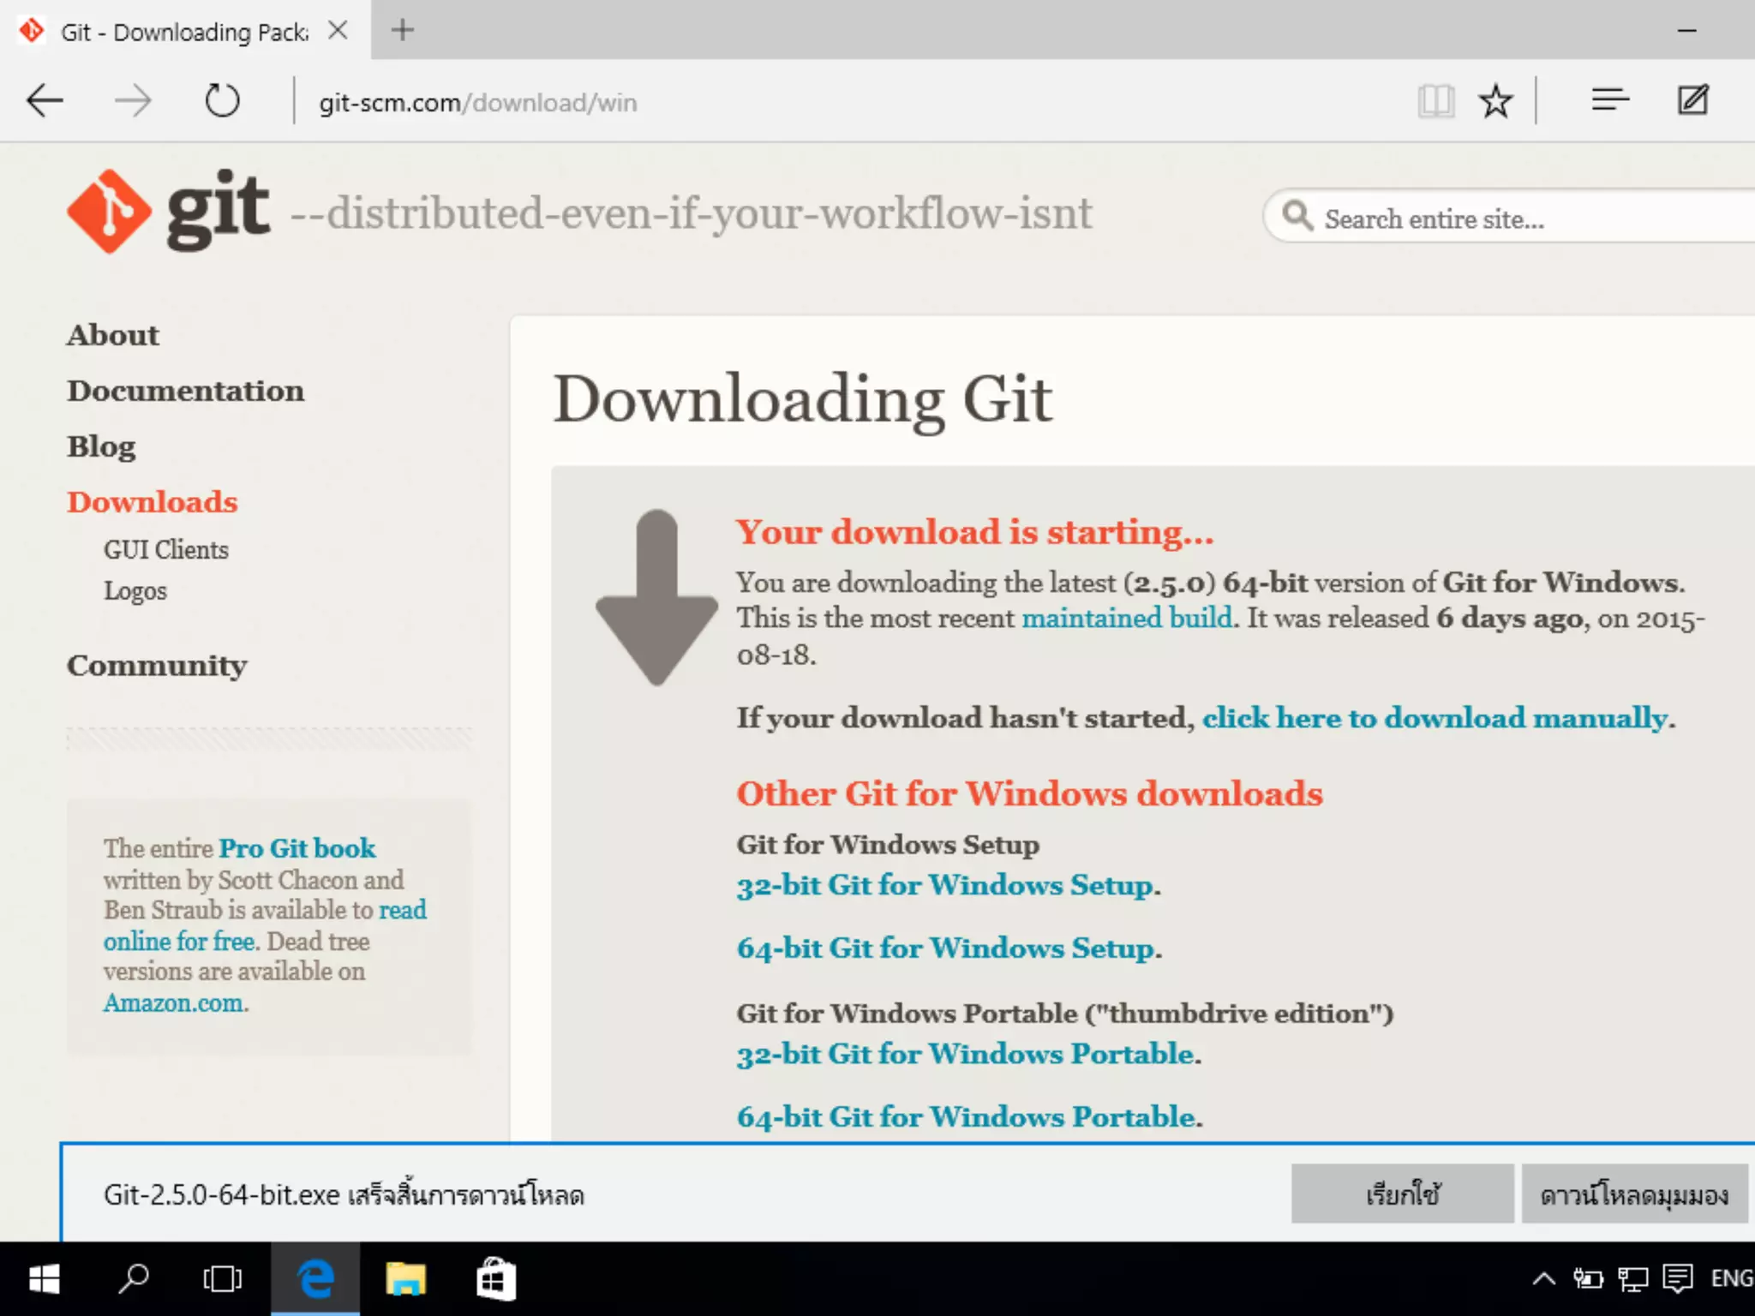Open a new browser tab
1755x1316 pixels.
[402, 31]
